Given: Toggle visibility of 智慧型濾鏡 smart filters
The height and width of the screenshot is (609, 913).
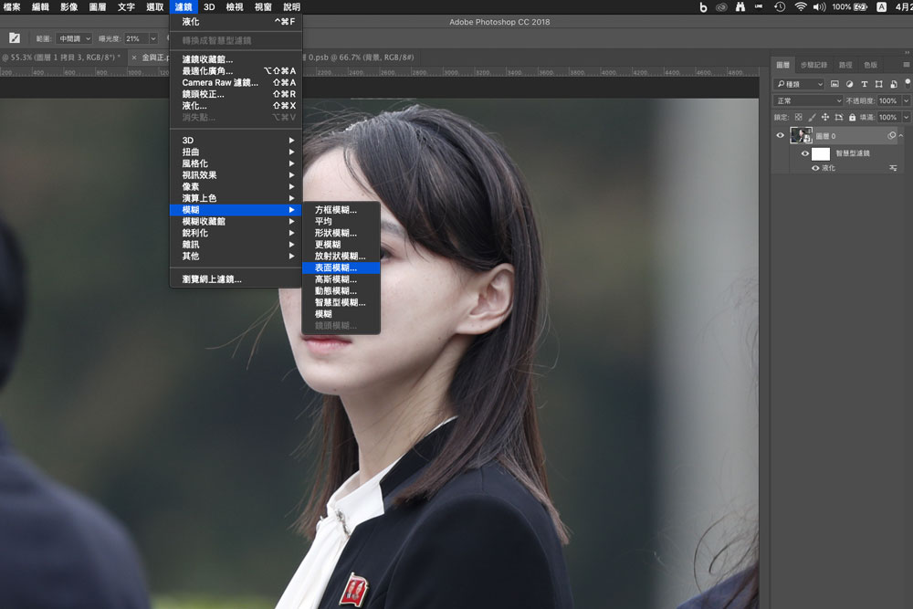Looking at the screenshot, I should point(804,153).
